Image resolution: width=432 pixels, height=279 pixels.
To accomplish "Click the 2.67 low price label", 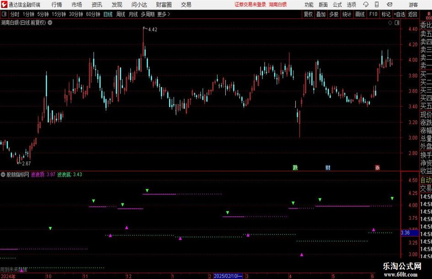I will point(26,164).
